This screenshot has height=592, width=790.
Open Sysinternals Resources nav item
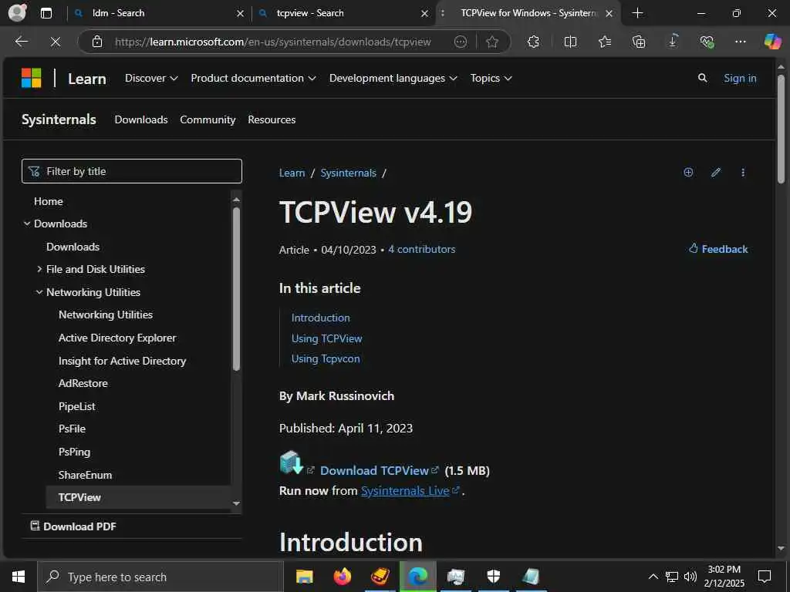(x=272, y=119)
